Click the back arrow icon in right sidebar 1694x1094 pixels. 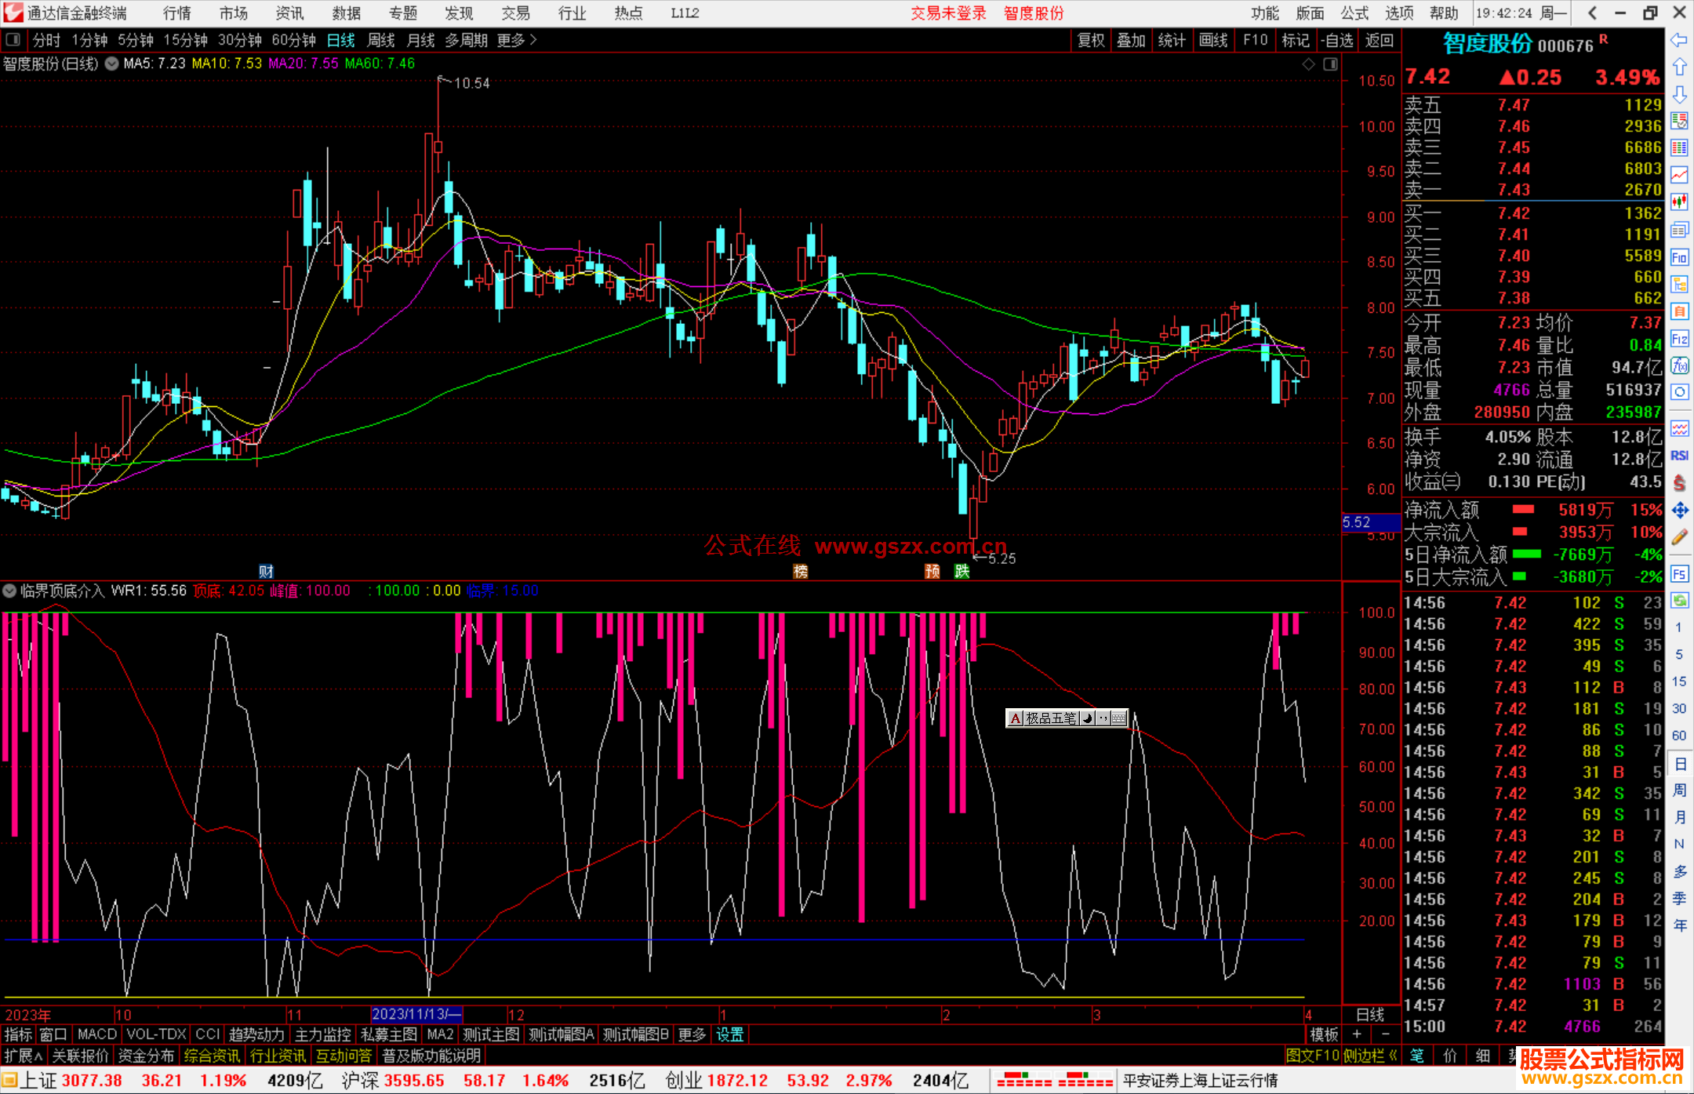tap(1679, 40)
